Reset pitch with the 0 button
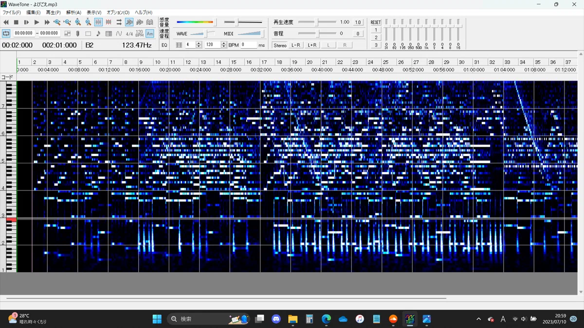 (358, 34)
